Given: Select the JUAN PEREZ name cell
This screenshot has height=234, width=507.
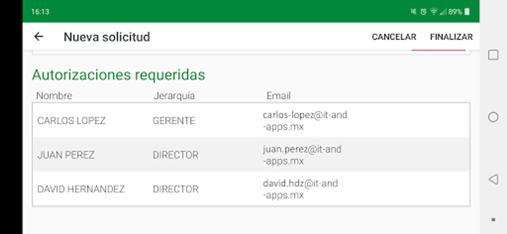Looking at the screenshot, I should [66, 155].
